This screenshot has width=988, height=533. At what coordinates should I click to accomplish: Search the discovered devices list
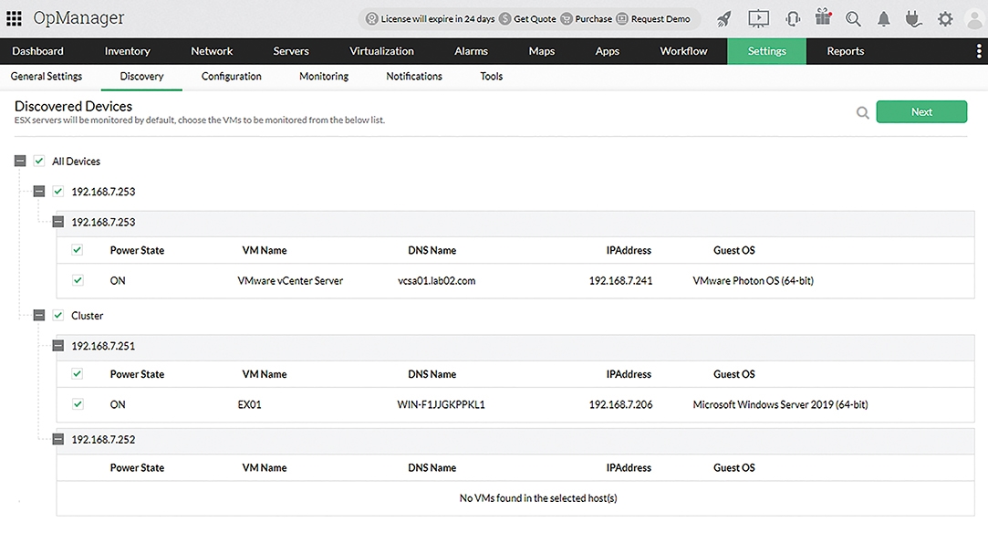[x=863, y=112]
